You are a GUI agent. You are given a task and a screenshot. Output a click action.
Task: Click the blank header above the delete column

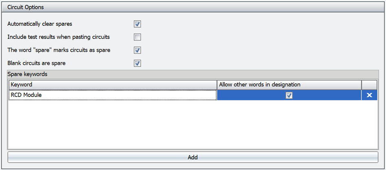click(369, 84)
